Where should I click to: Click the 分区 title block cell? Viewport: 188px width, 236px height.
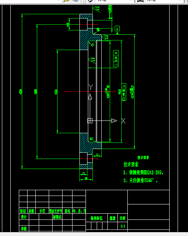42,211
